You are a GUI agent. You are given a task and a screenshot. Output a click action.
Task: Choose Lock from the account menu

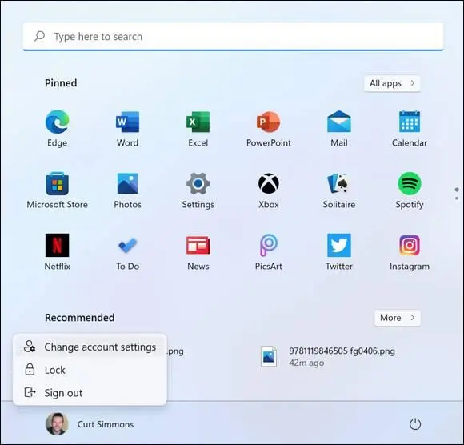[90, 370]
